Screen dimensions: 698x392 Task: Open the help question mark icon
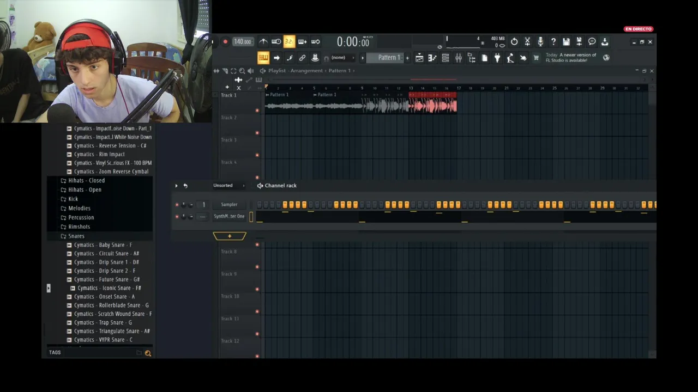[x=553, y=42]
